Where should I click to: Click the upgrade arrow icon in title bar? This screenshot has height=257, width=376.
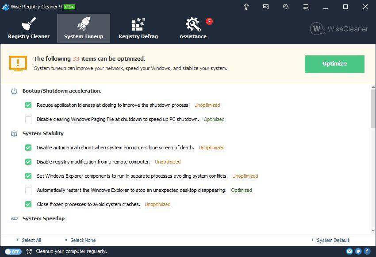[246, 7]
